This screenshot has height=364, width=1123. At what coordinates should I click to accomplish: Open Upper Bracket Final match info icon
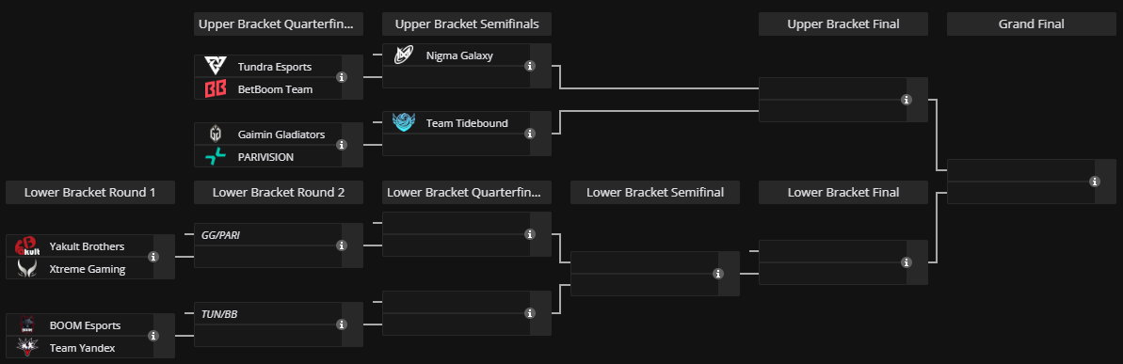[906, 100]
